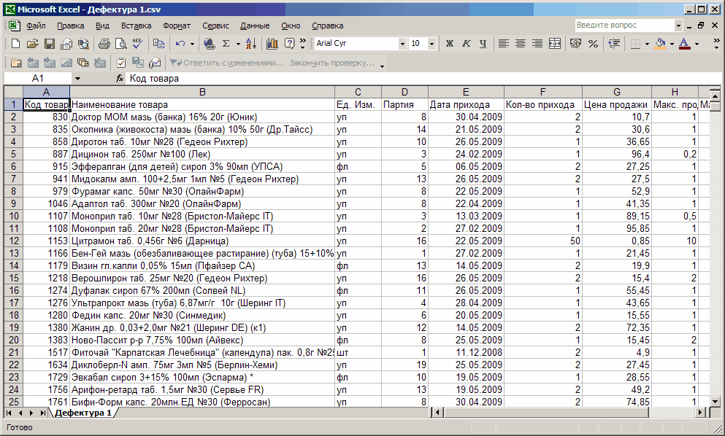725x436 pixels.
Task: Click the Save floppy disk icon
Action: click(50, 44)
